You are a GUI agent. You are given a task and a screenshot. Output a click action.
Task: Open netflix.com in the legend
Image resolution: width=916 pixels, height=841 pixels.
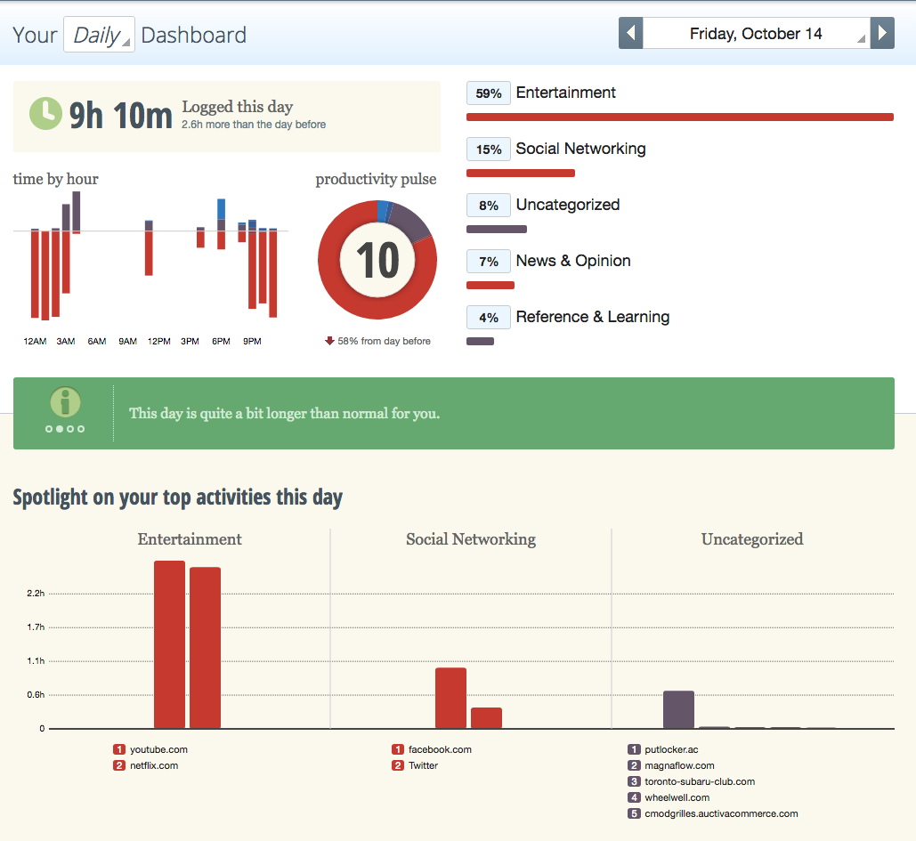[x=154, y=765]
